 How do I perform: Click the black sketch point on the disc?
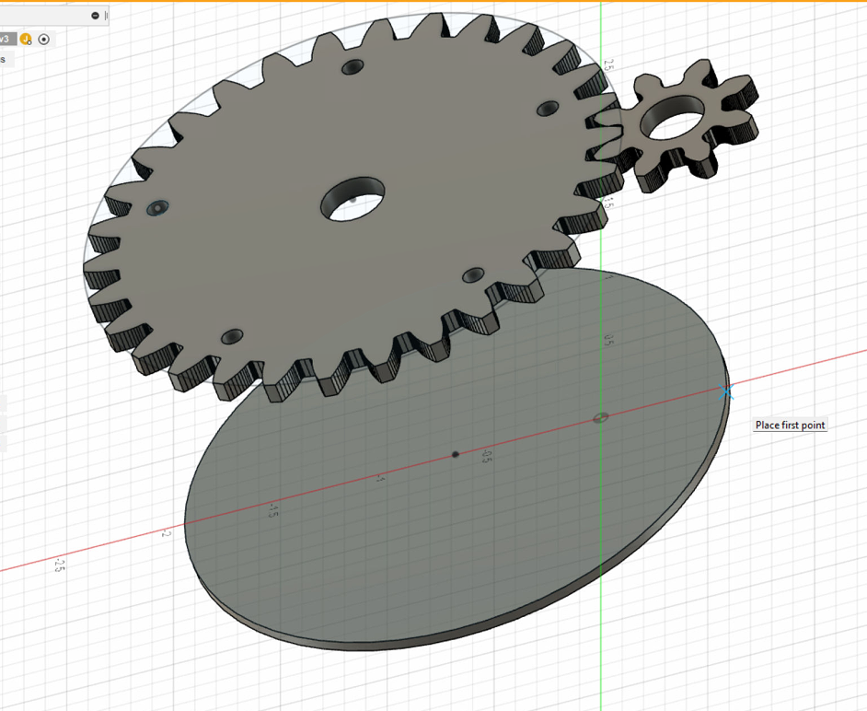pyautogui.click(x=455, y=454)
